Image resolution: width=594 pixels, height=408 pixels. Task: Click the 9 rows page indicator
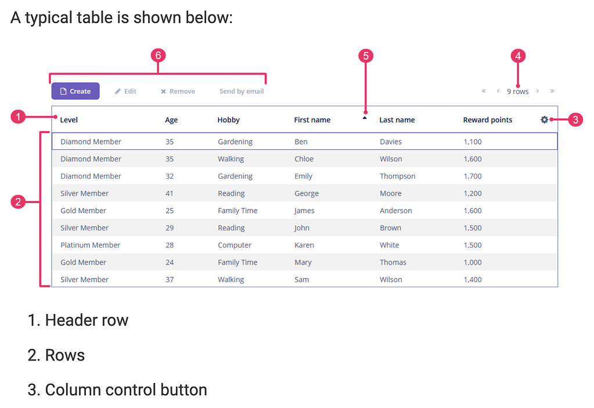pos(517,91)
